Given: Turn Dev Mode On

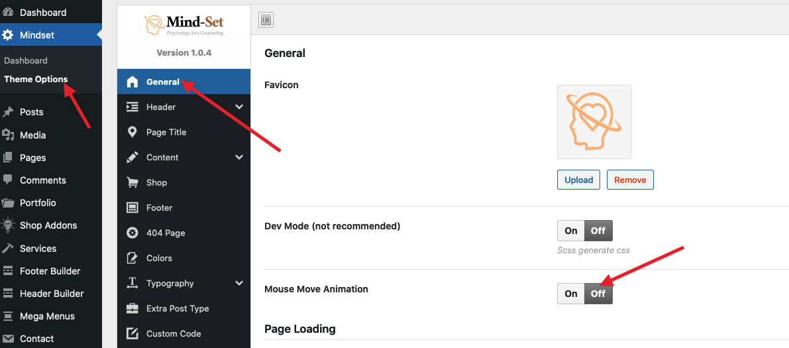Looking at the screenshot, I should 570,231.
